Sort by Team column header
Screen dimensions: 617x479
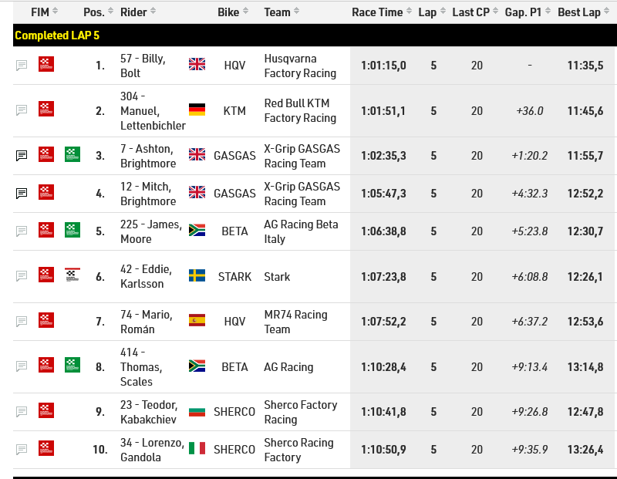pos(282,12)
